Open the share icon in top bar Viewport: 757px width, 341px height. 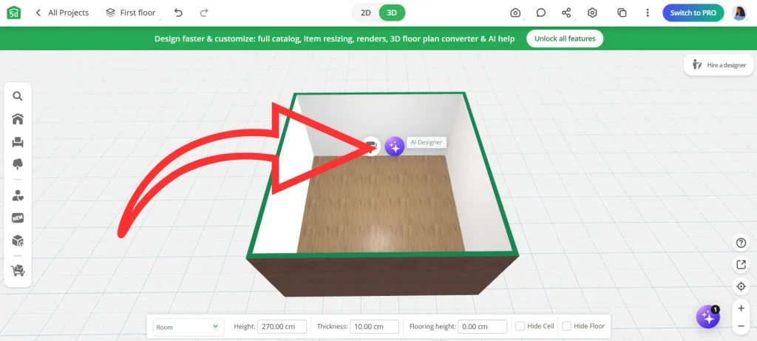[566, 13]
